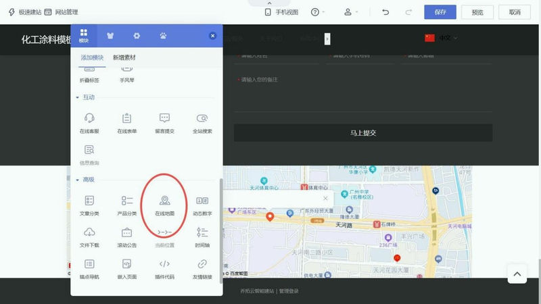The height and width of the screenshot is (304, 541).
Task: Switch to the 新增素材 tab
Action: pos(124,57)
